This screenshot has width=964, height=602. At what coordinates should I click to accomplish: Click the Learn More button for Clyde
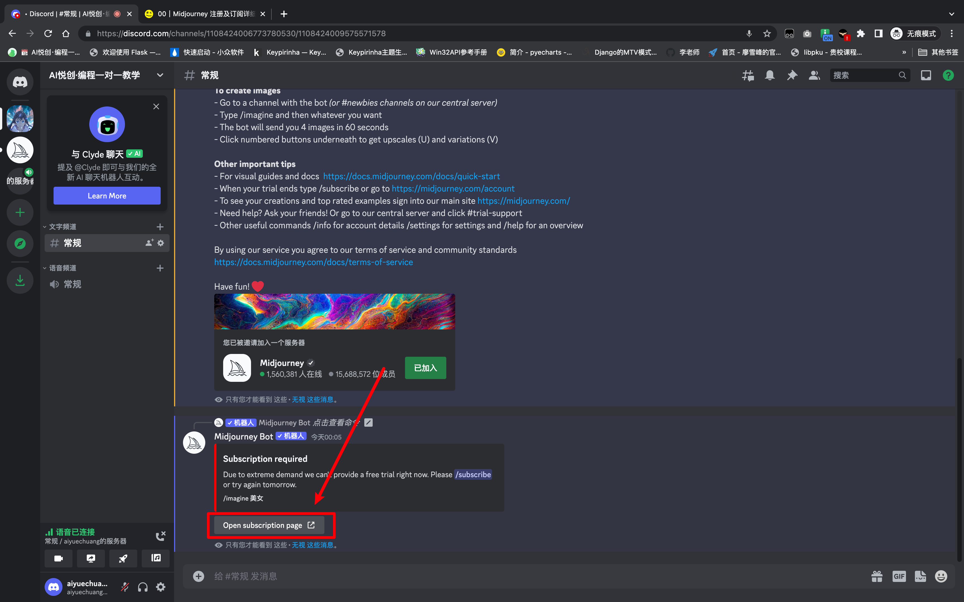pyautogui.click(x=107, y=196)
